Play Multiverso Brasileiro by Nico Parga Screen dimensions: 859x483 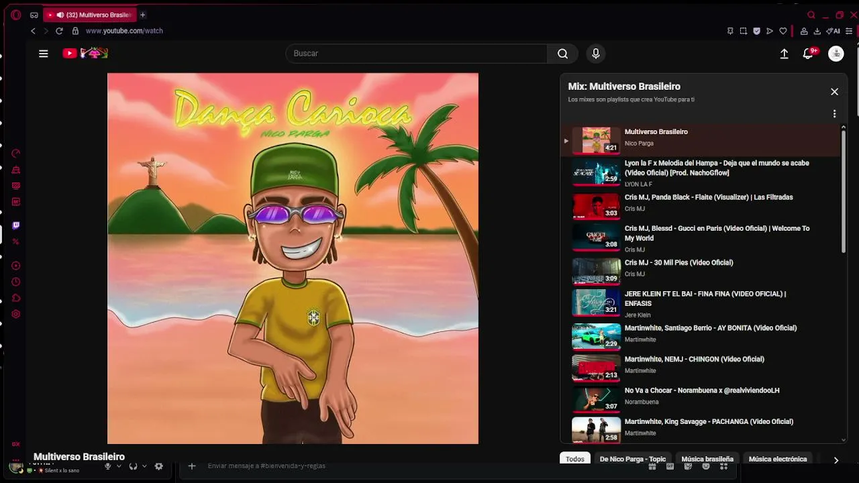click(x=699, y=140)
